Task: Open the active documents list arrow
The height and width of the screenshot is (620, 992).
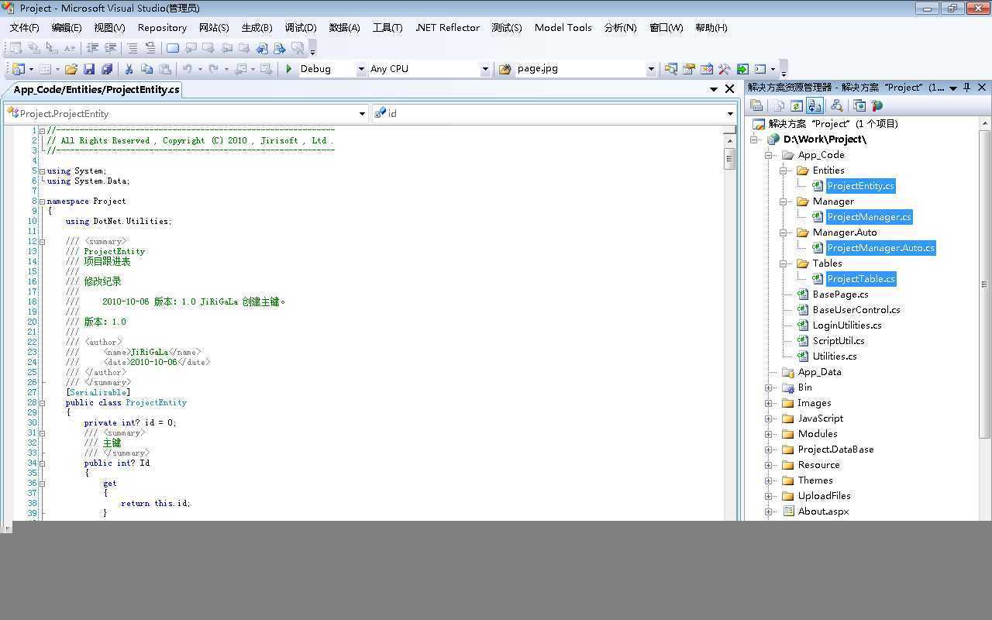Action: tap(714, 89)
